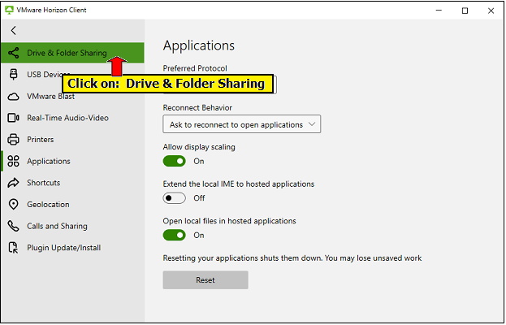Open Drive & Folder Sharing settings
This screenshot has height=325, width=506.
tap(72, 53)
